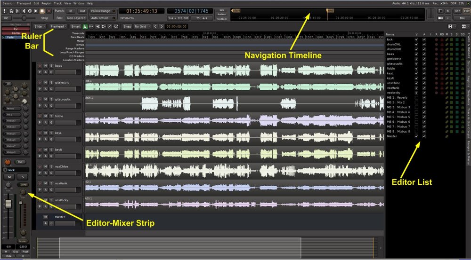
Task: Click the Punch Out button
Action: coord(82,11)
